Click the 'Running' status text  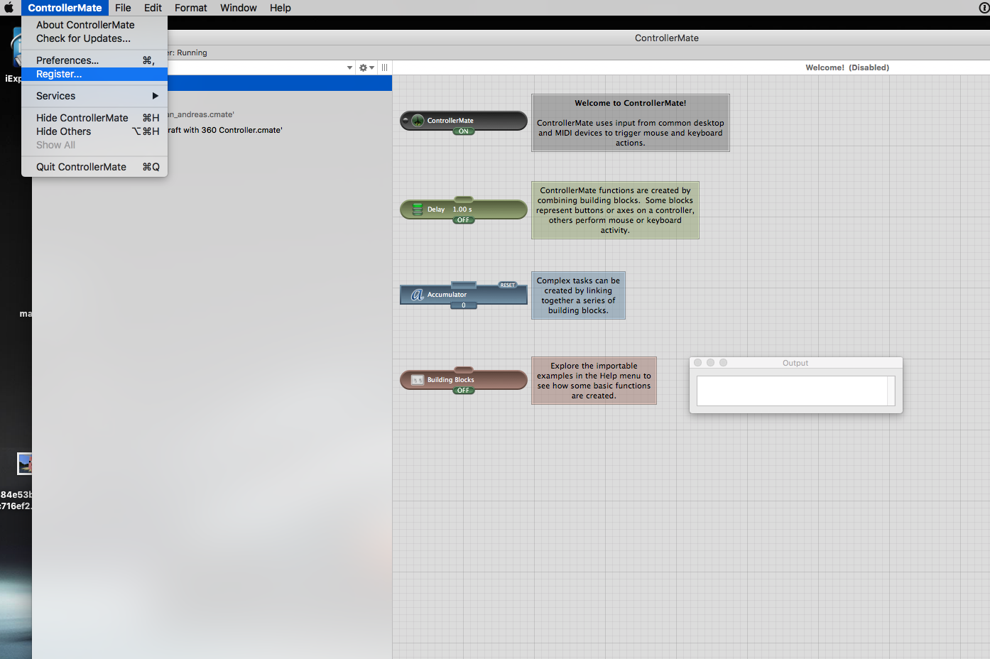click(x=192, y=53)
